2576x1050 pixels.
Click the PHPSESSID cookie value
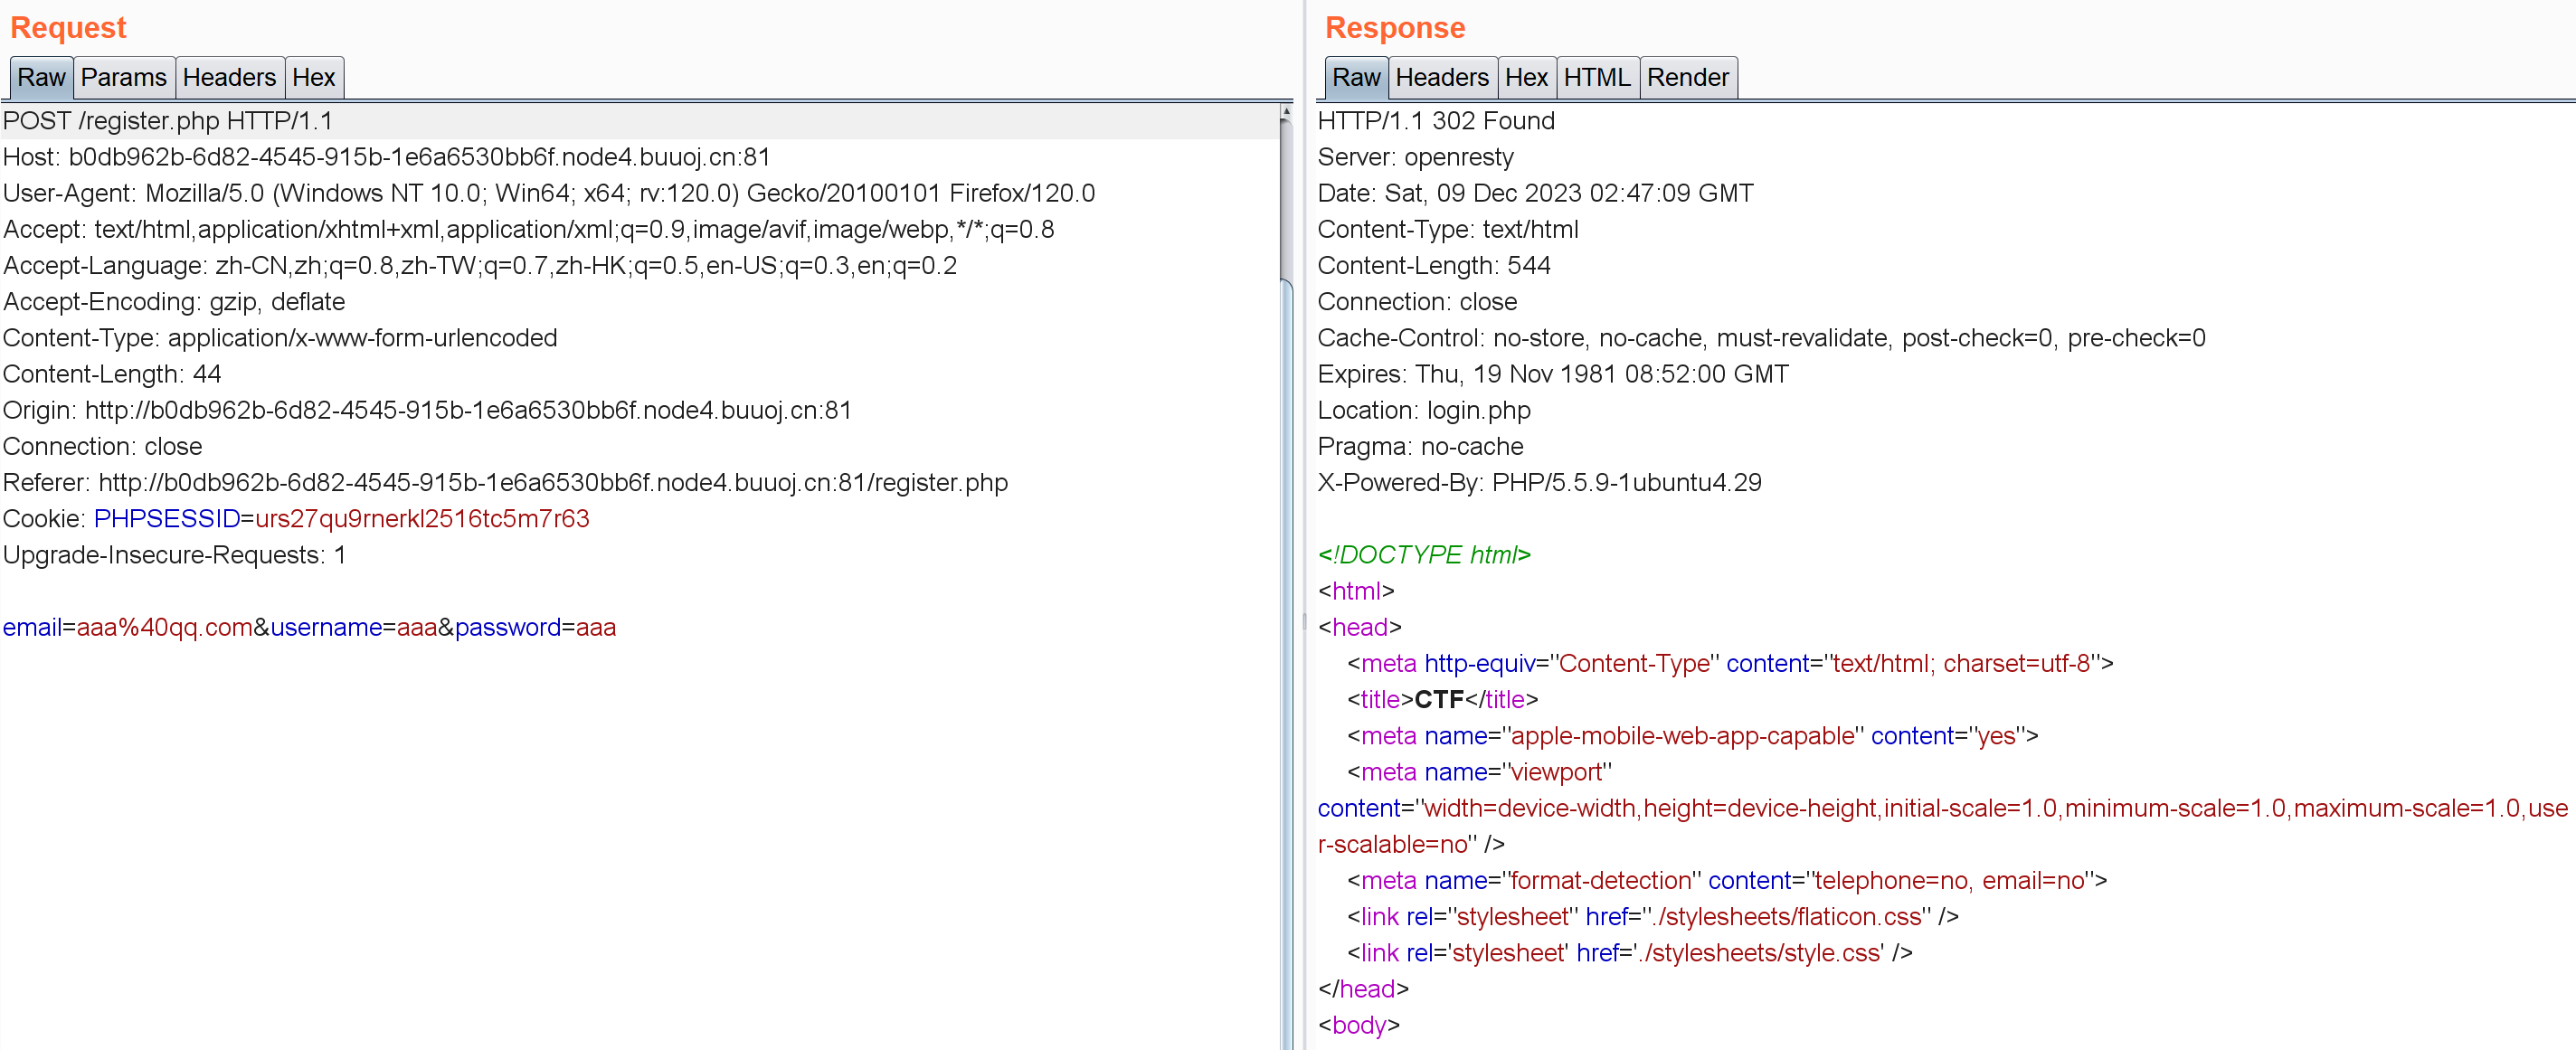pyautogui.click(x=422, y=519)
